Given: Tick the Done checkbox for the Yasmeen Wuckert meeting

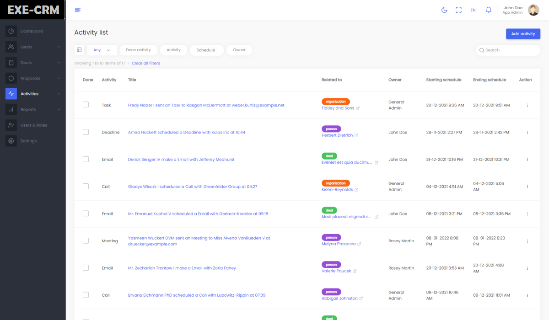Looking at the screenshot, I should click(86, 240).
